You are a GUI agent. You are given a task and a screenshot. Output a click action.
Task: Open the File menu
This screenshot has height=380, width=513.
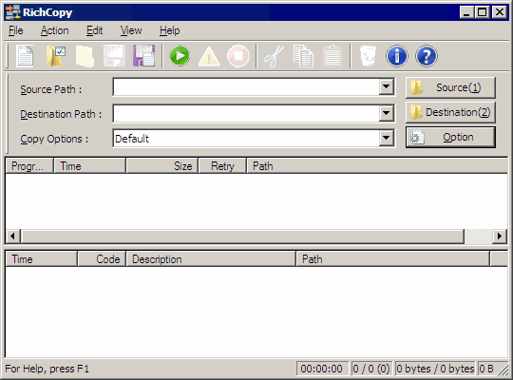pyautogui.click(x=16, y=30)
